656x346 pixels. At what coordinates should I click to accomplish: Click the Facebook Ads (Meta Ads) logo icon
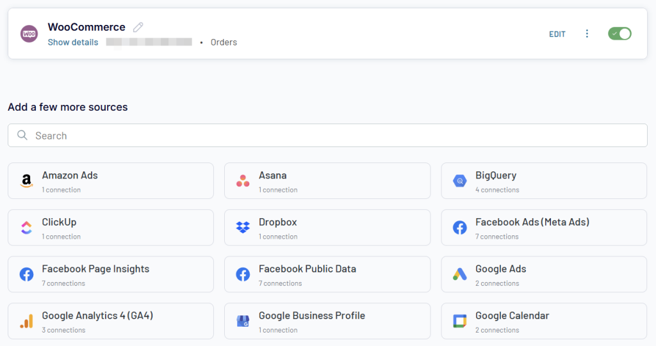[x=459, y=228]
